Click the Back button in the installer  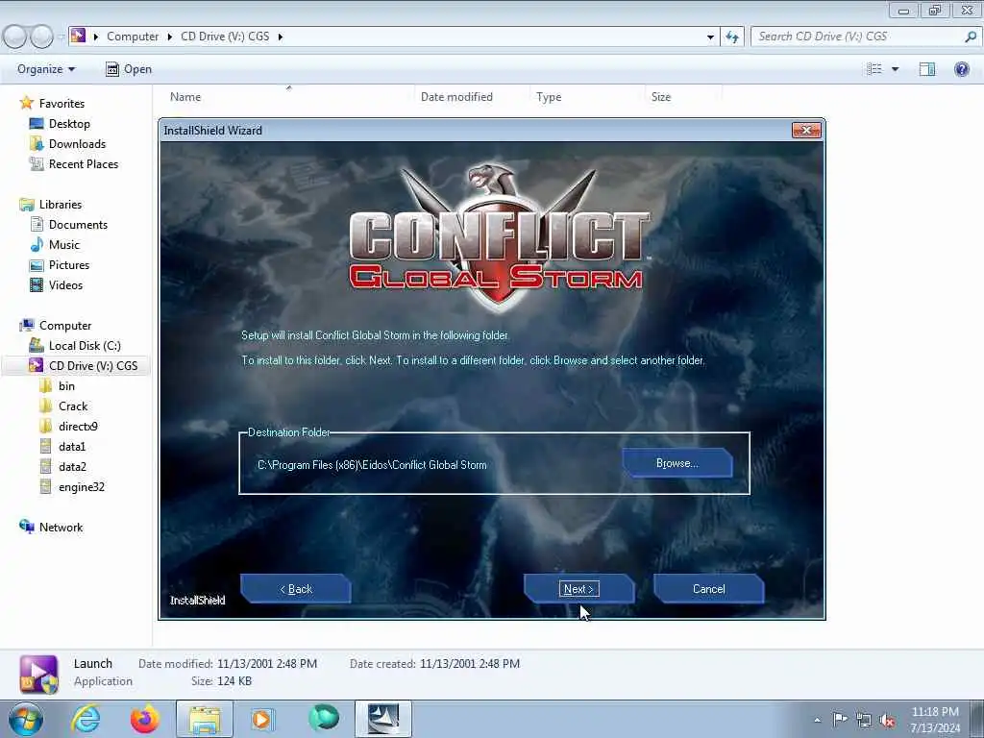[296, 589]
